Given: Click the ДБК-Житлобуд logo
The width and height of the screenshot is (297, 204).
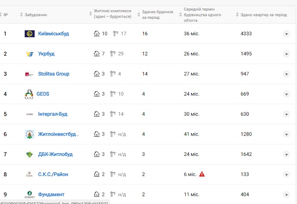Looking at the screenshot, I should 29,154.
